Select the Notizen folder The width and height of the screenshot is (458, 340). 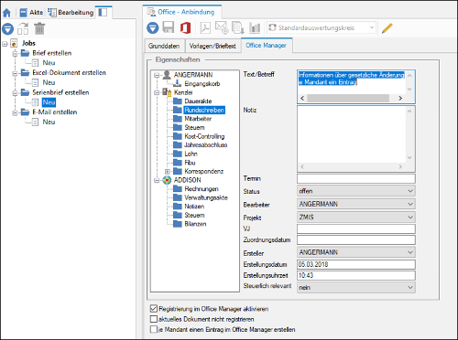coord(194,207)
